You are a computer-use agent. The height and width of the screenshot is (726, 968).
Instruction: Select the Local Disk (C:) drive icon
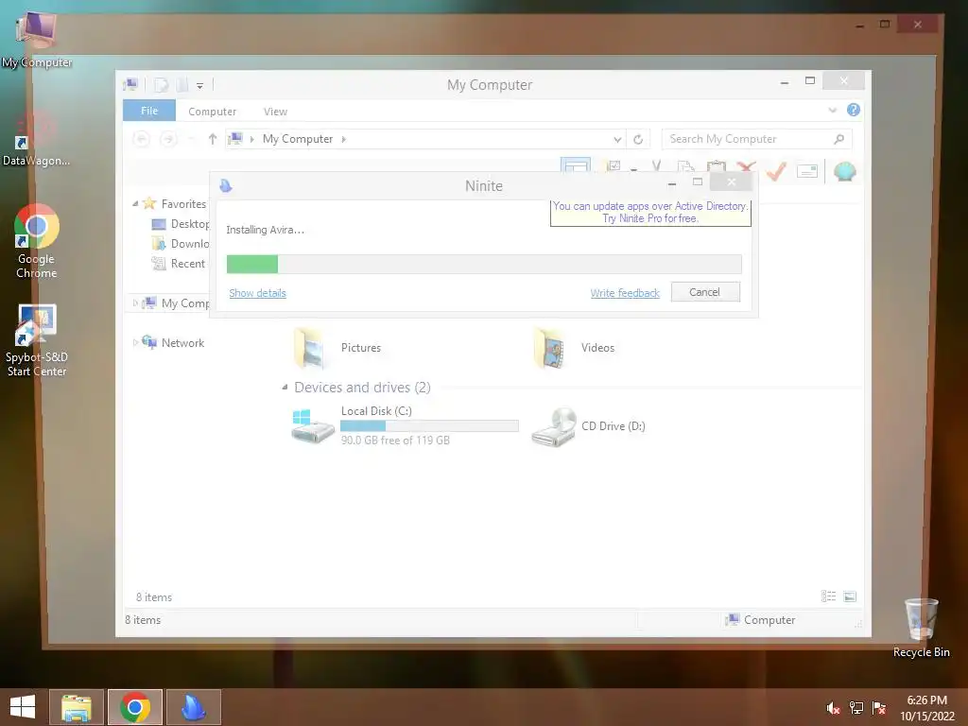(x=312, y=426)
